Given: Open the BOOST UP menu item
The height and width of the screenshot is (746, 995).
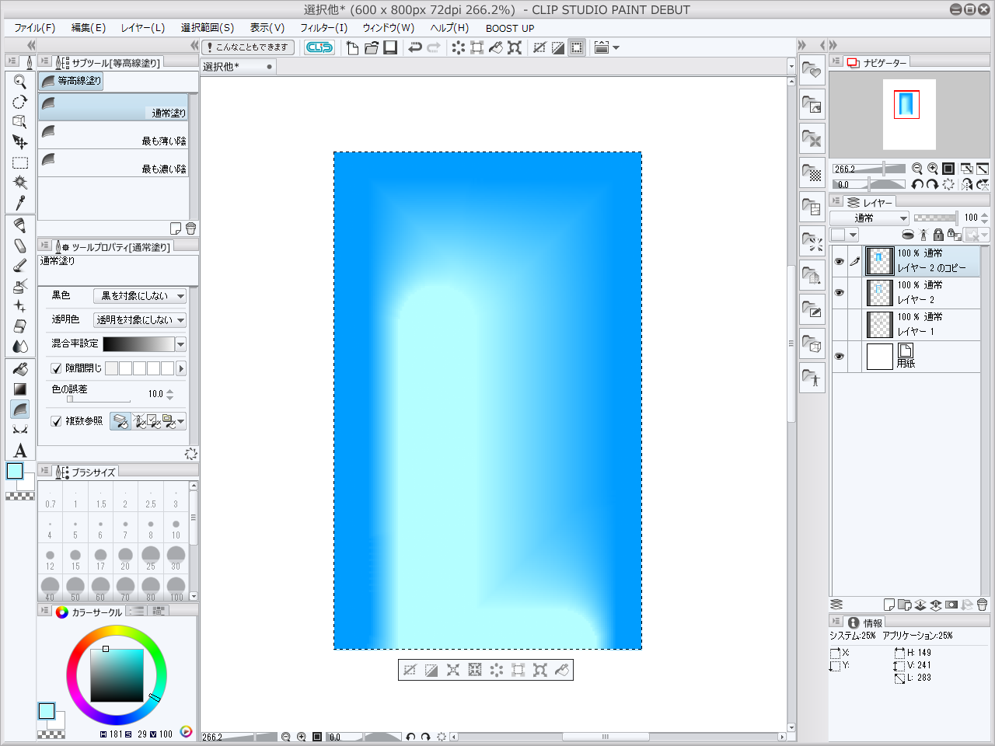Looking at the screenshot, I should point(510,28).
